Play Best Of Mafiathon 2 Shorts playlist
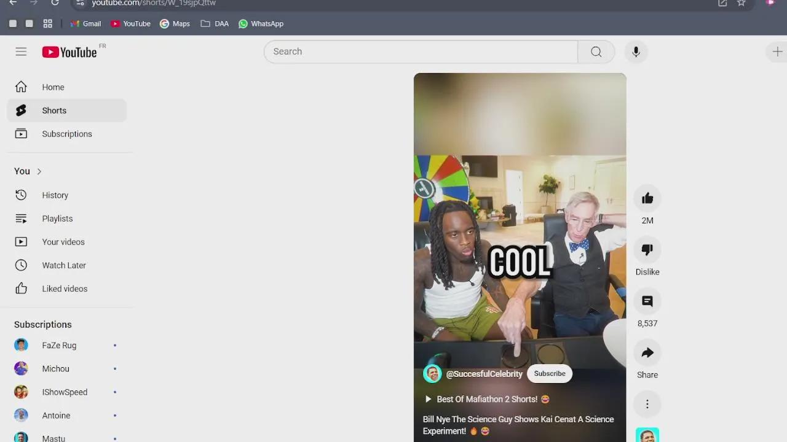The image size is (787, 442). pyautogui.click(x=487, y=399)
